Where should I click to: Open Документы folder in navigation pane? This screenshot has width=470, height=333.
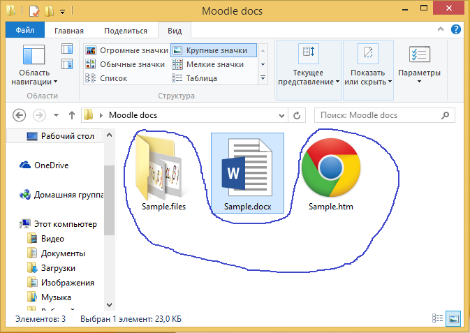point(56,253)
